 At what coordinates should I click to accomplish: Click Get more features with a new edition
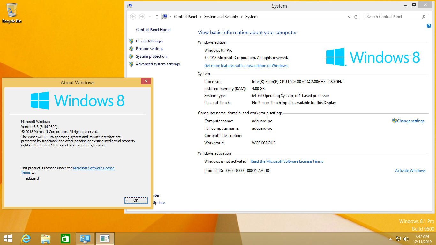point(246,66)
